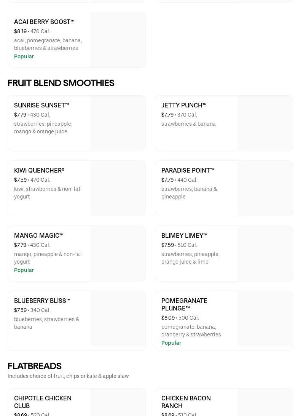
Task: Select the Pomegranate Plunge smoothie title
Action: tap(184, 304)
